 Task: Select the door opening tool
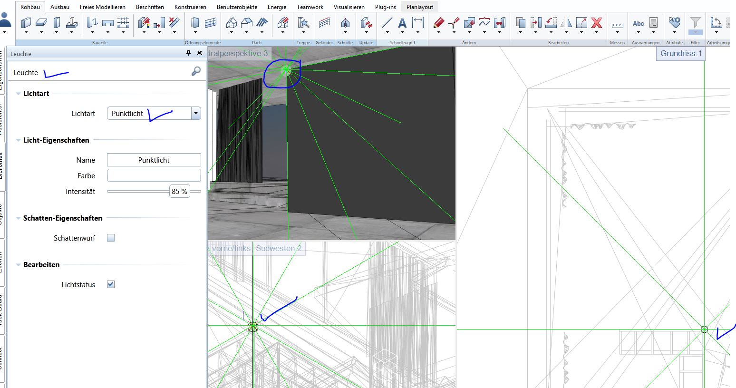(x=195, y=22)
